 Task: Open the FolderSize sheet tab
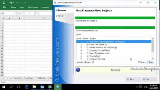point(42,78)
